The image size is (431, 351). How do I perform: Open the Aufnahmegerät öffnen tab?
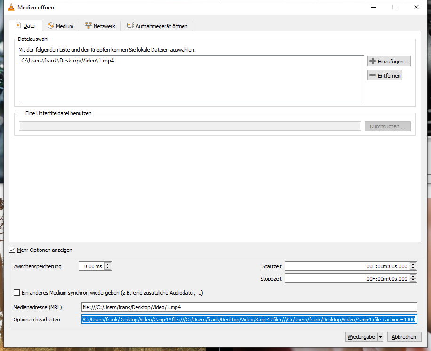click(157, 26)
